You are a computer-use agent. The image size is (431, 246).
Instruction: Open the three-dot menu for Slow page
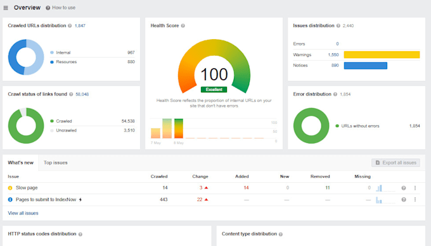click(415, 188)
